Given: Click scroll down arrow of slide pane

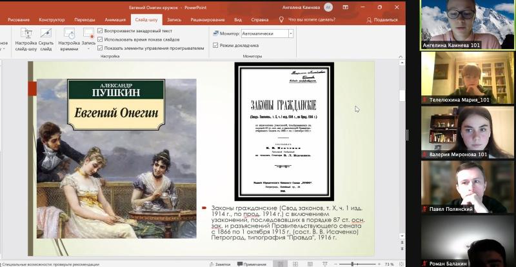Looking at the screenshot, I should (402, 236).
